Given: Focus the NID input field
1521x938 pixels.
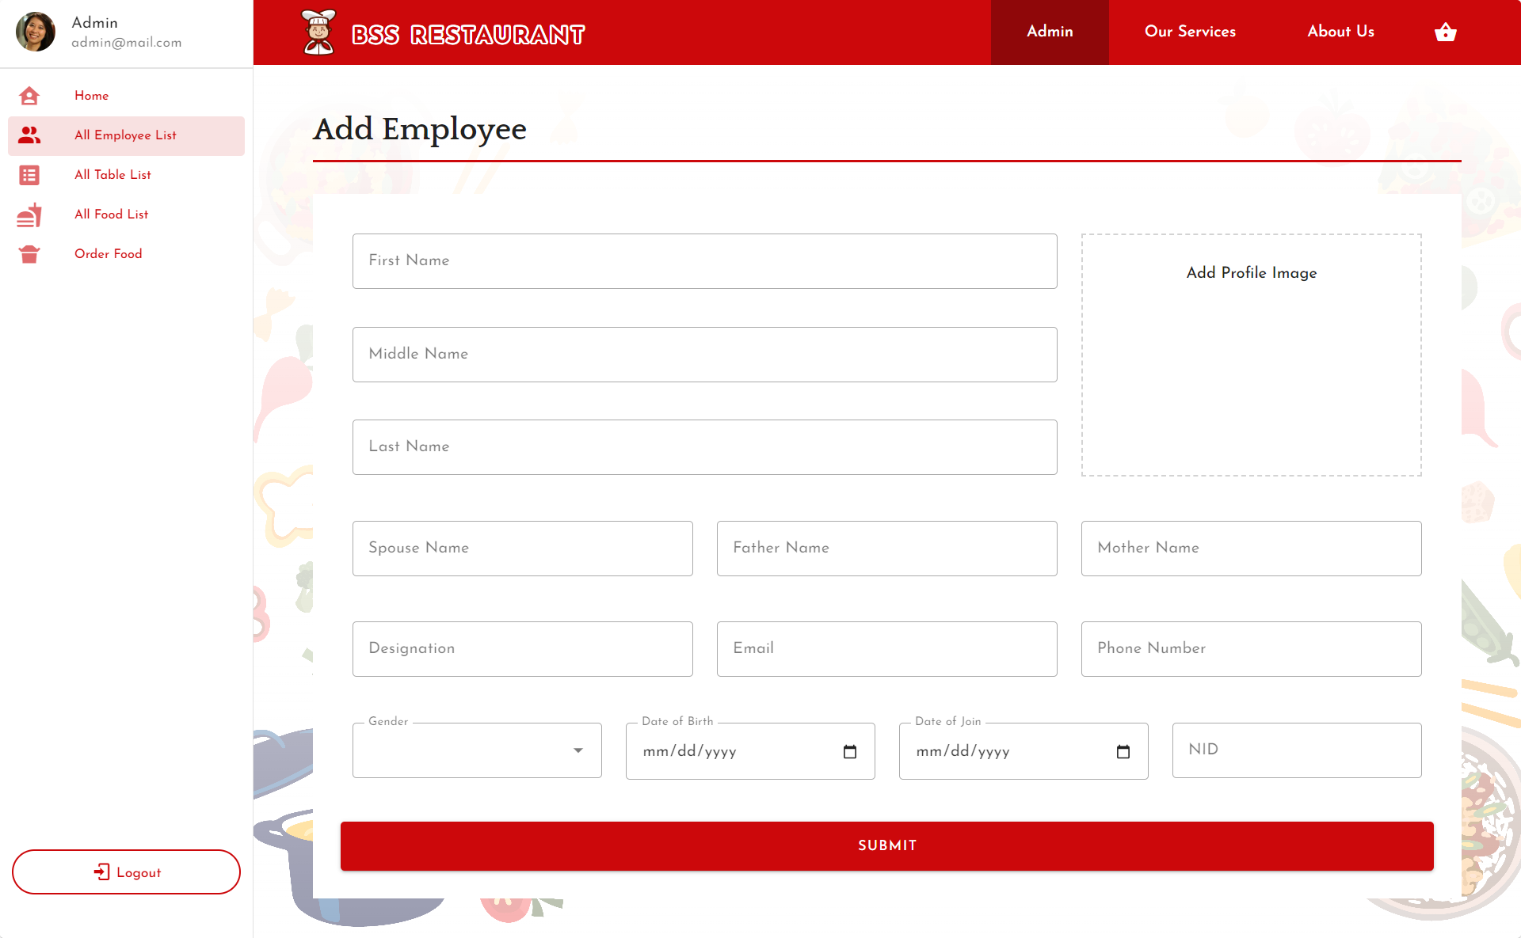Looking at the screenshot, I should click(x=1296, y=750).
